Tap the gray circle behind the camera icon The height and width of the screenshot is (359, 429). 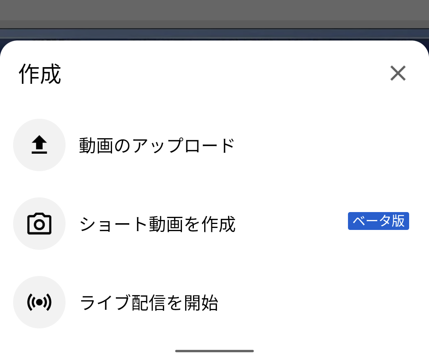pyautogui.click(x=39, y=223)
